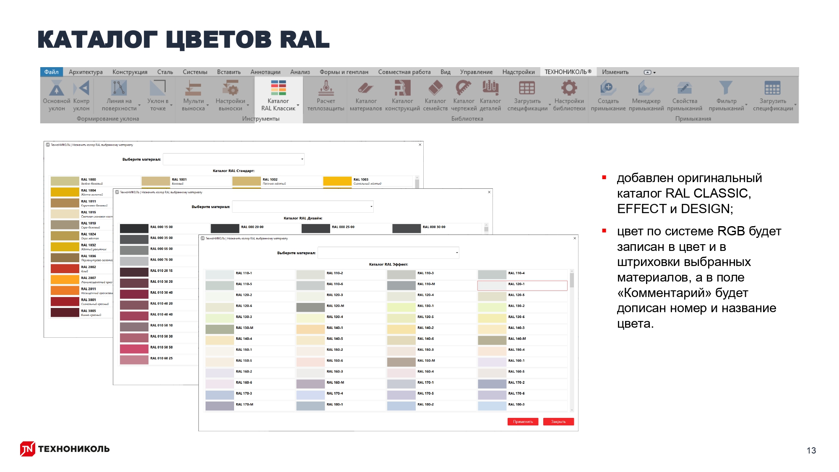Pick RAL 2002 color in Стандарт catalog
This screenshot has width=839, height=472.
65,269
